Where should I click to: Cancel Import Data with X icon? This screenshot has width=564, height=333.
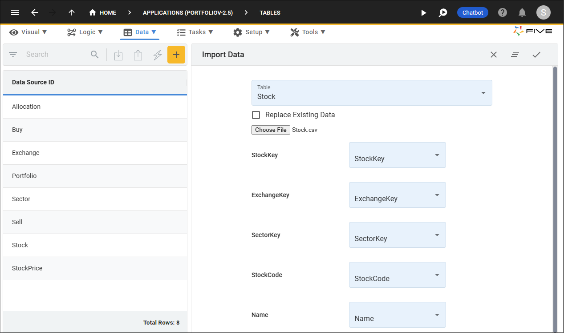[x=494, y=55]
